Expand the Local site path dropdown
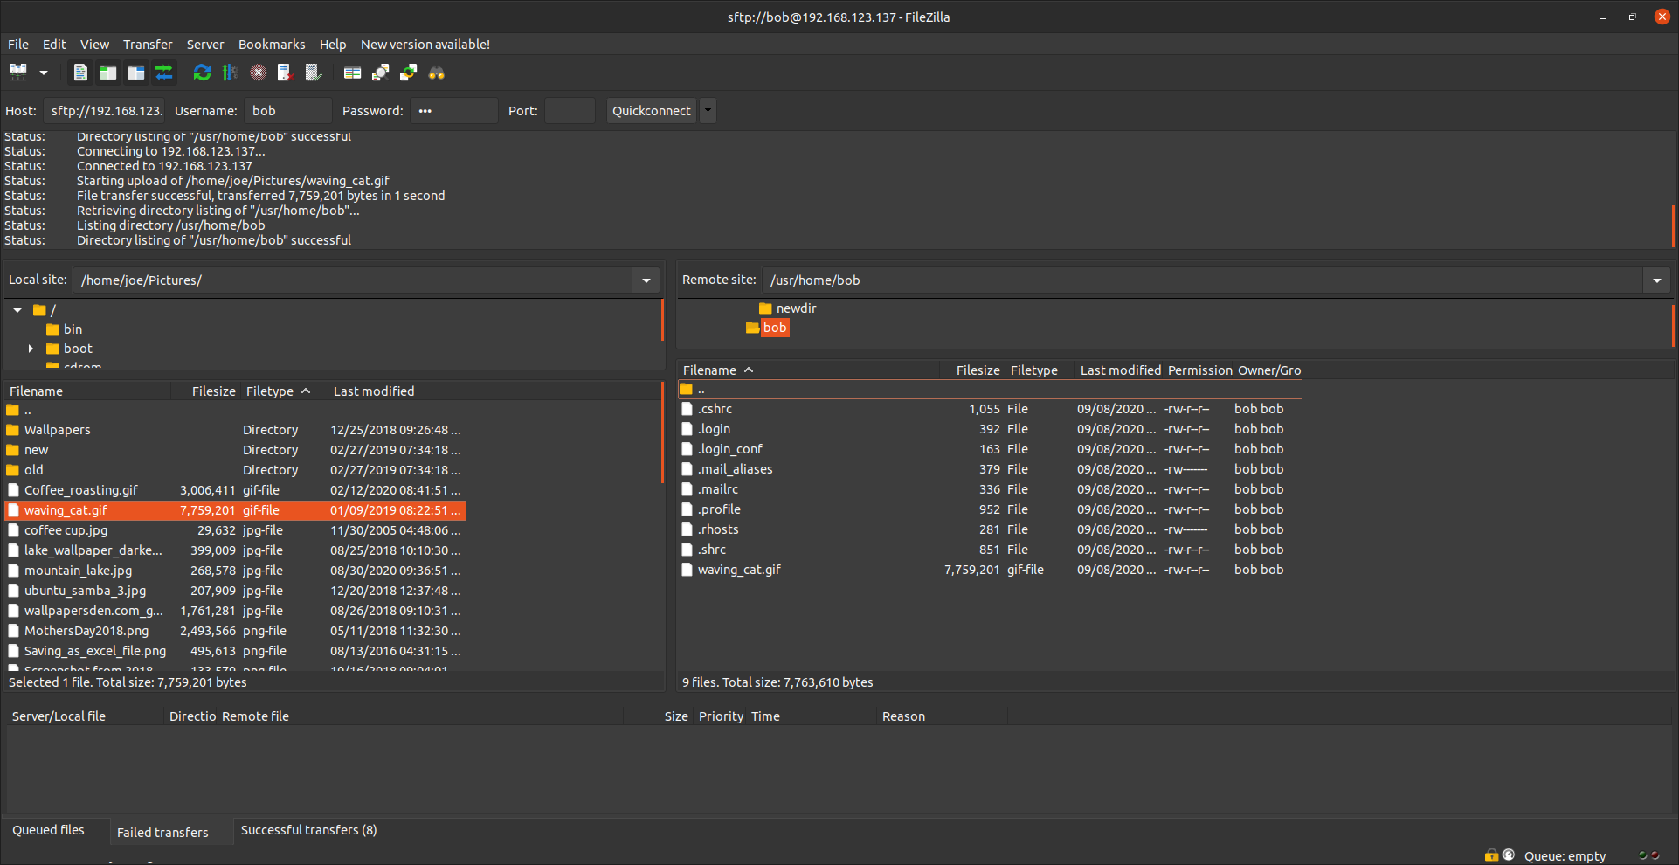The image size is (1679, 865). tap(646, 280)
